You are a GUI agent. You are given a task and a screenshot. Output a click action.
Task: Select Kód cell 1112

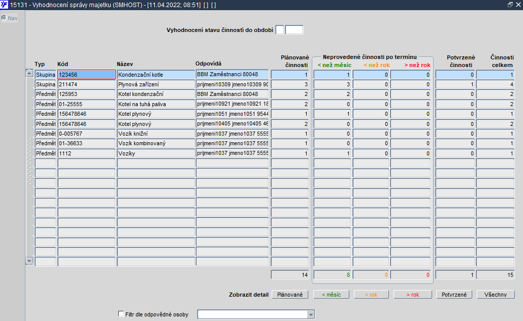(86, 153)
